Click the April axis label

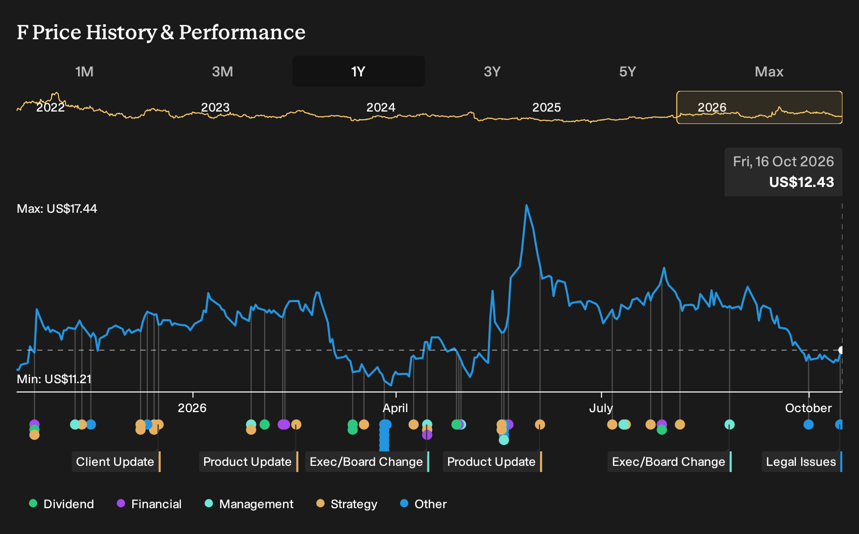395,408
